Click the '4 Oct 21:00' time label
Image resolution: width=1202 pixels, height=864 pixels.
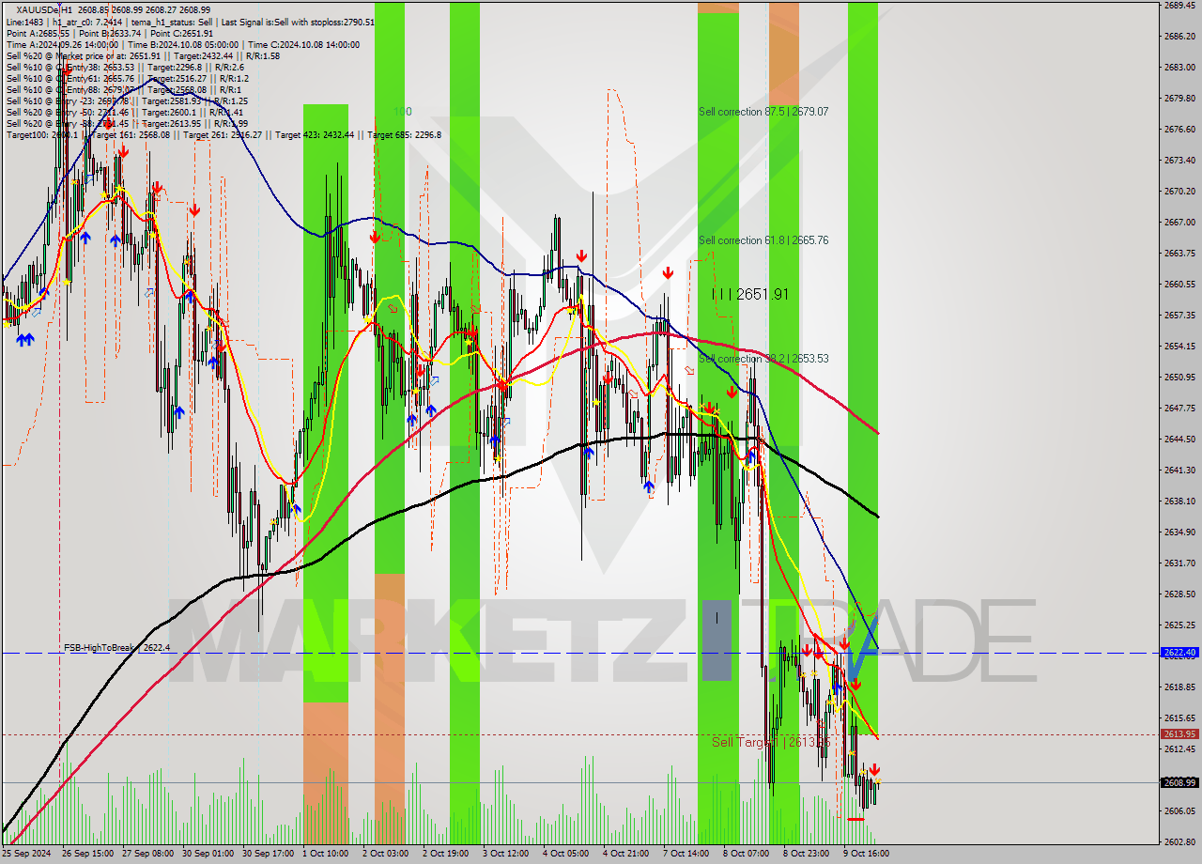tap(626, 854)
